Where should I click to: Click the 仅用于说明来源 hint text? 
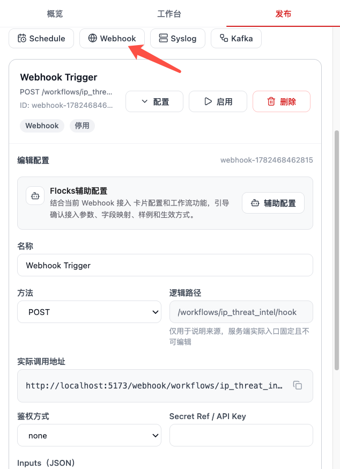click(239, 336)
